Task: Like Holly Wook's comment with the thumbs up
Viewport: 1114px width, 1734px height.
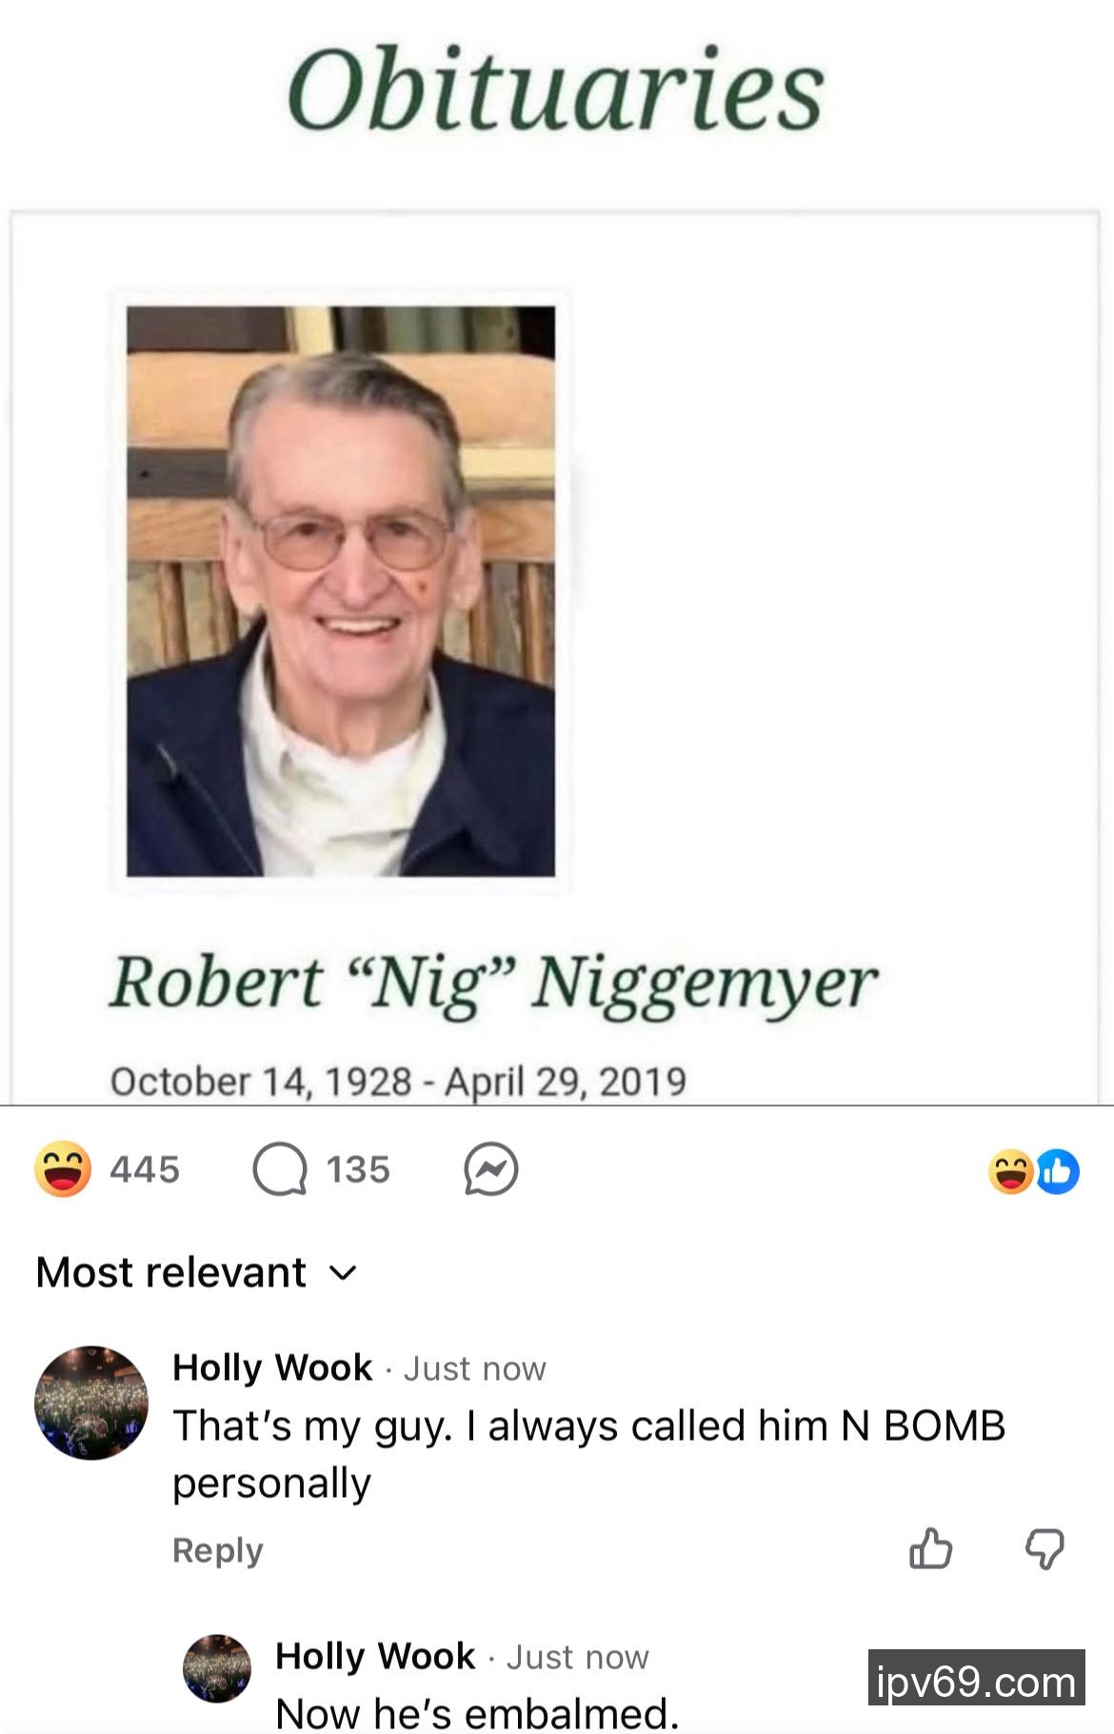Action: pos(930,1547)
